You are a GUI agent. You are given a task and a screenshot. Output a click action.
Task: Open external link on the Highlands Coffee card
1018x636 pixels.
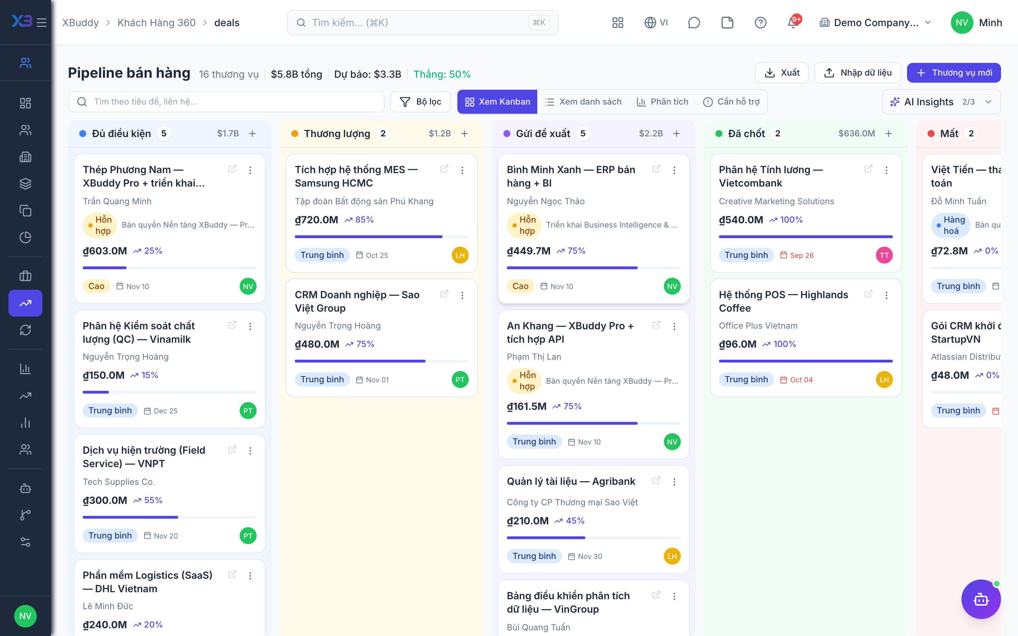point(868,294)
